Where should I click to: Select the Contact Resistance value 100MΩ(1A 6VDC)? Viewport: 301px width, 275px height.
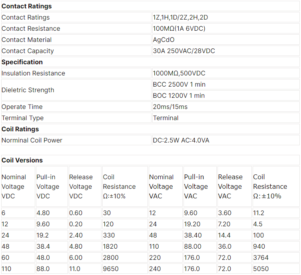coord(226,29)
